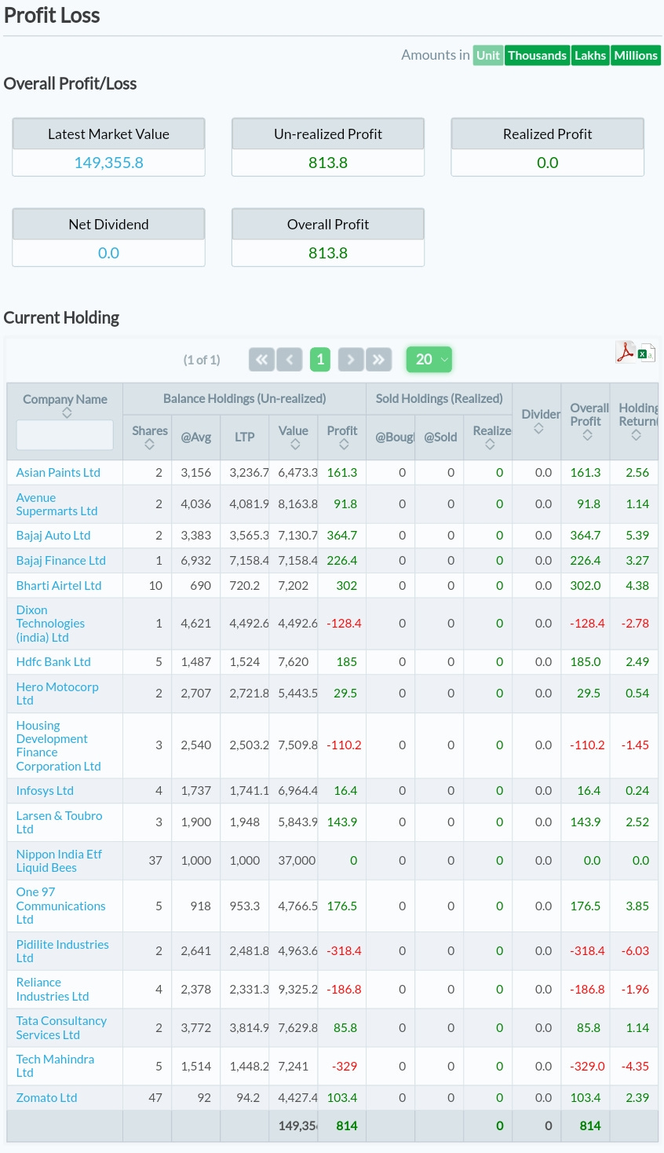
Task: Select Net Dividend value 0.0
Action: [x=108, y=253]
